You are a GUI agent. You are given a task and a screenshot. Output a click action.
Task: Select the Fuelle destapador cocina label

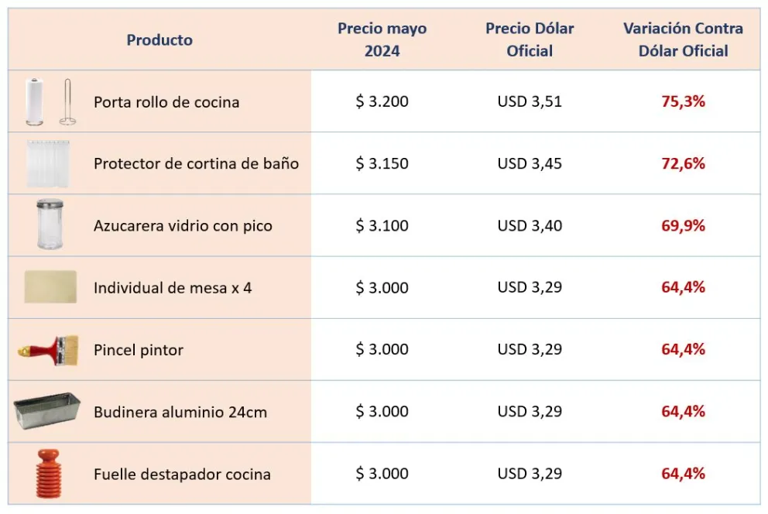pos(182,474)
